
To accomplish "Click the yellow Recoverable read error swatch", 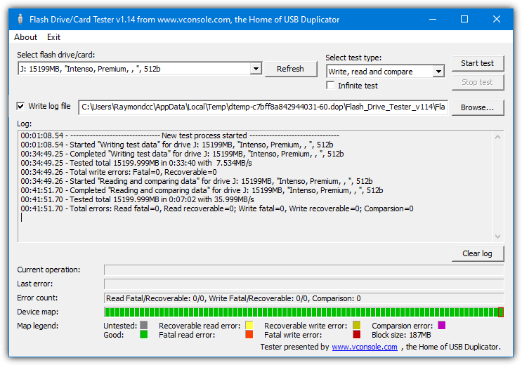I will [249, 325].
